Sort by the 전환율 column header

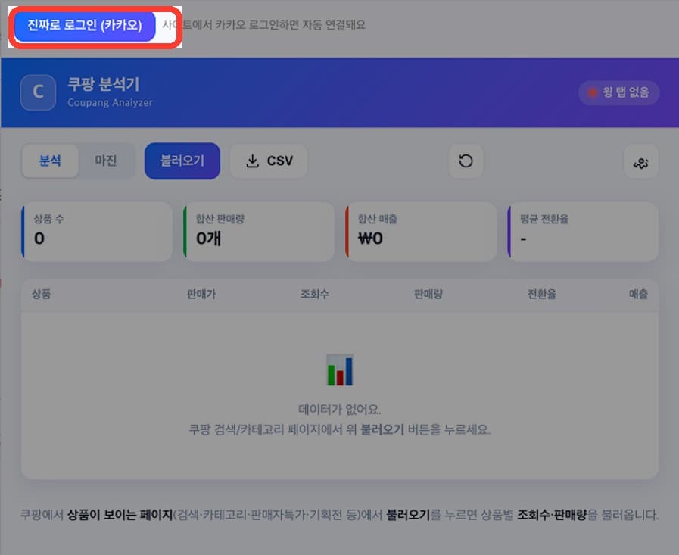542,295
